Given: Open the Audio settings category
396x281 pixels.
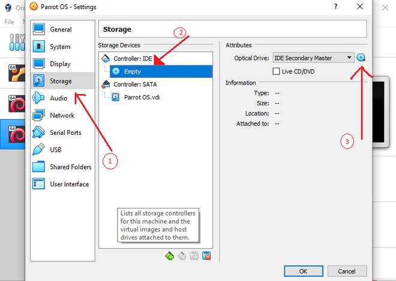Looking at the screenshot, I should tap(58, 98).
